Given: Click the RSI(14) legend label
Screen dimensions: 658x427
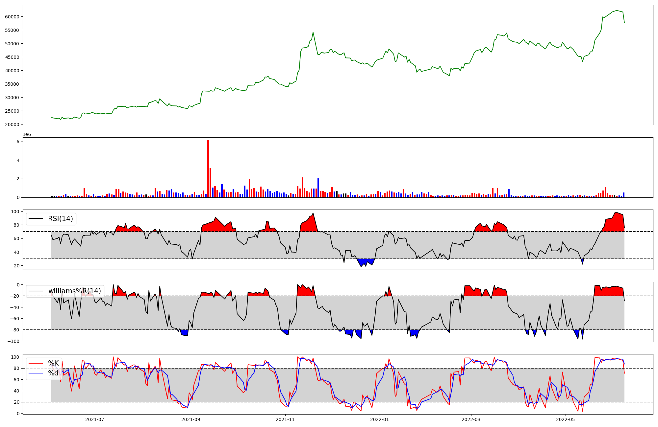Looking at the screenshot, I should 61,219.
